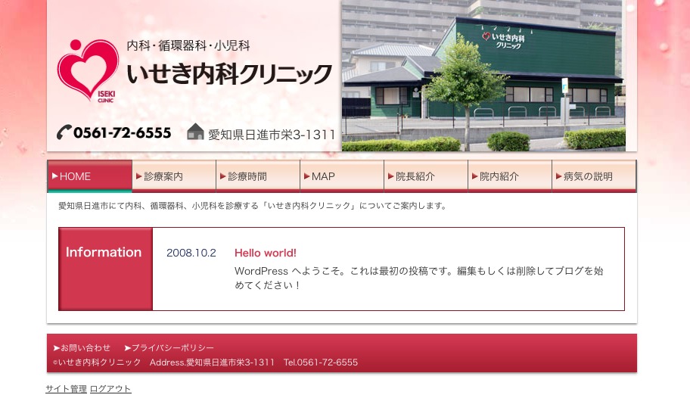Click the いせき内科クリニック site title
The height and width of the screenshot is (398, 690).
(x=228, y=74)
